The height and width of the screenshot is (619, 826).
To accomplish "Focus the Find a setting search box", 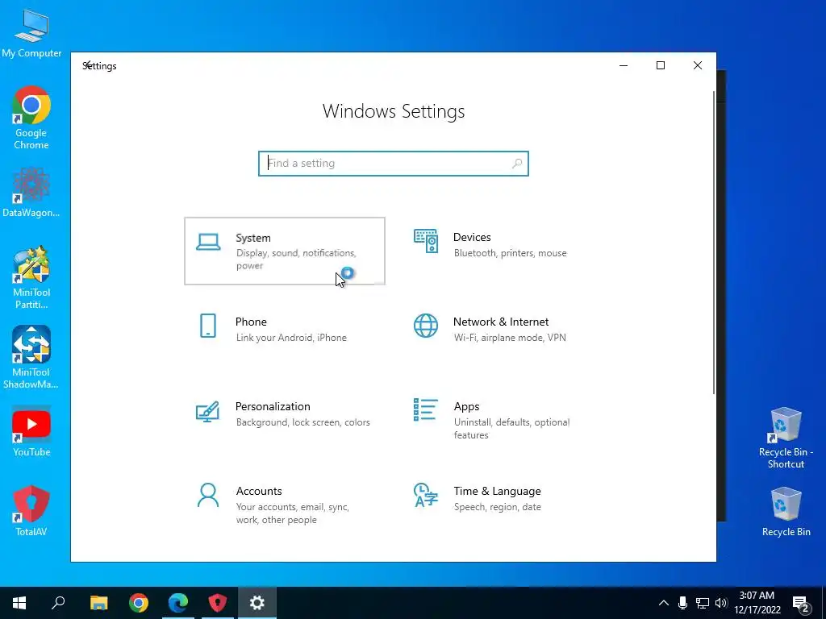I will click(x=394, y=163).
